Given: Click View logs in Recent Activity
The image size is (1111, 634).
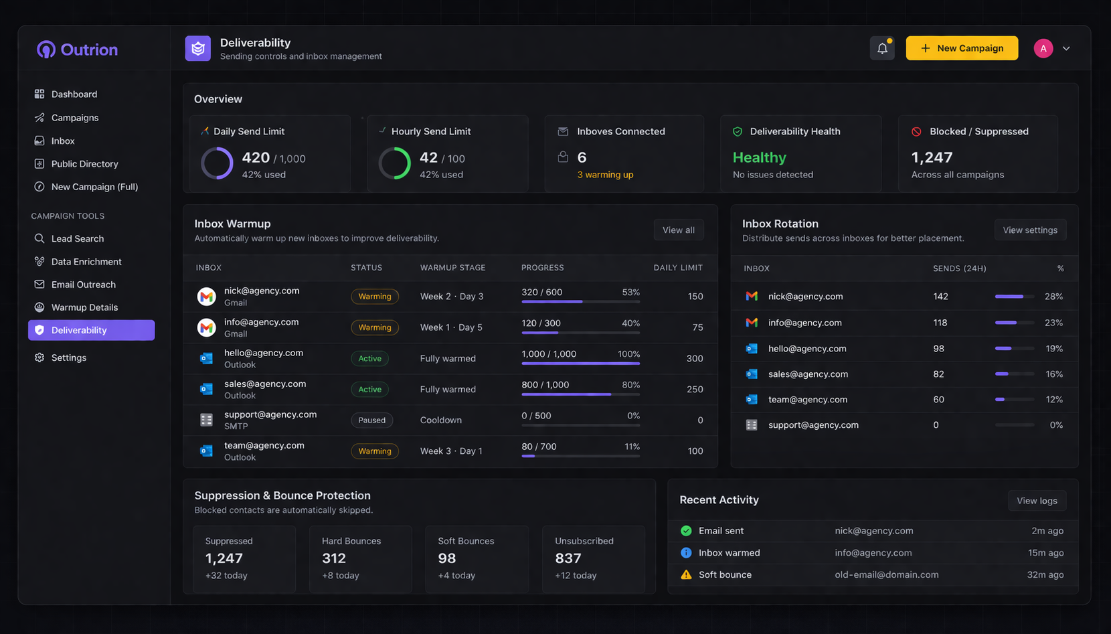Looking at the screenshot, I should [1037, 500].
